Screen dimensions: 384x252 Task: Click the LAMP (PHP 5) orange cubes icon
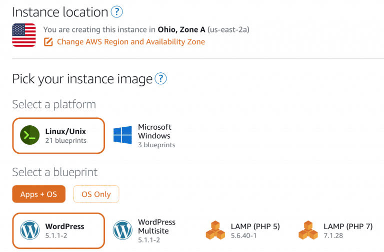(x=215, y=230)
